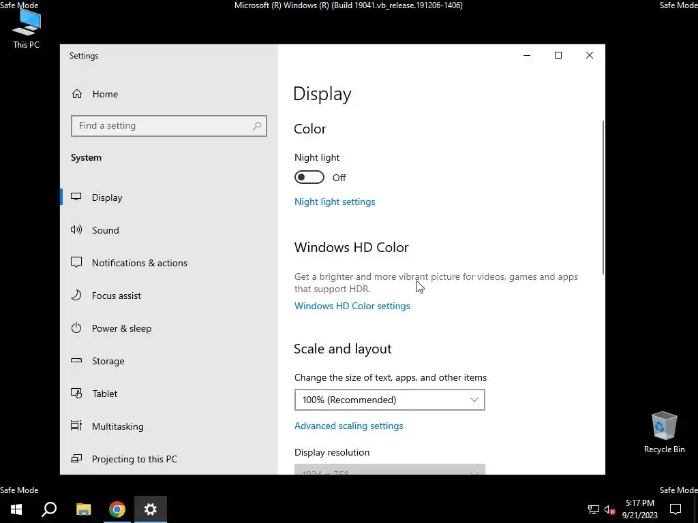Maximize the Settings window

pos(558,55)
